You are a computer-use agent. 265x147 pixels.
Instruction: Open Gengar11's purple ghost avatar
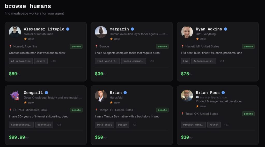tap(15, 96)
